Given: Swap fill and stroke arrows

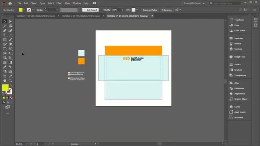Looking at the screenshot, I should click(x=11, y=86).
